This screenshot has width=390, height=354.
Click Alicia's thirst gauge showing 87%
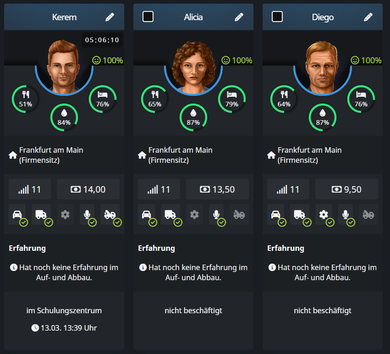coord(193,117)
